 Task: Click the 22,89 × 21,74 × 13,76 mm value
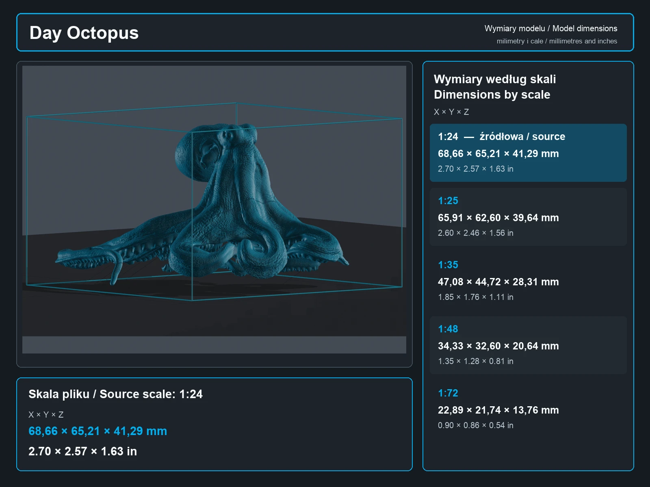pos(498,410)
